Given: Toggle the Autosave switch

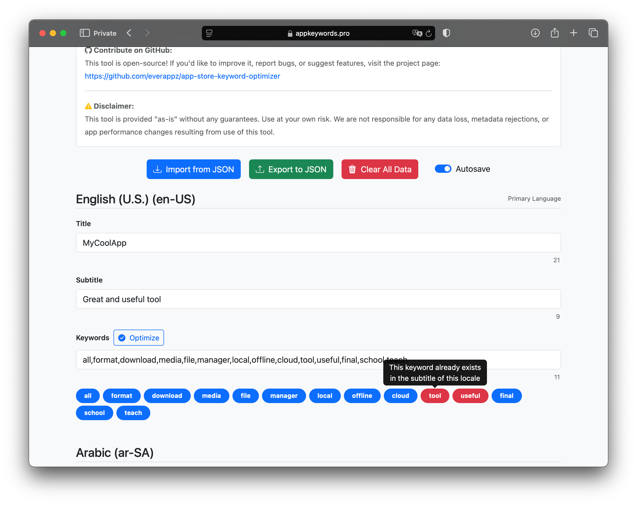Looking at the screenshot, I should point(443,169).
